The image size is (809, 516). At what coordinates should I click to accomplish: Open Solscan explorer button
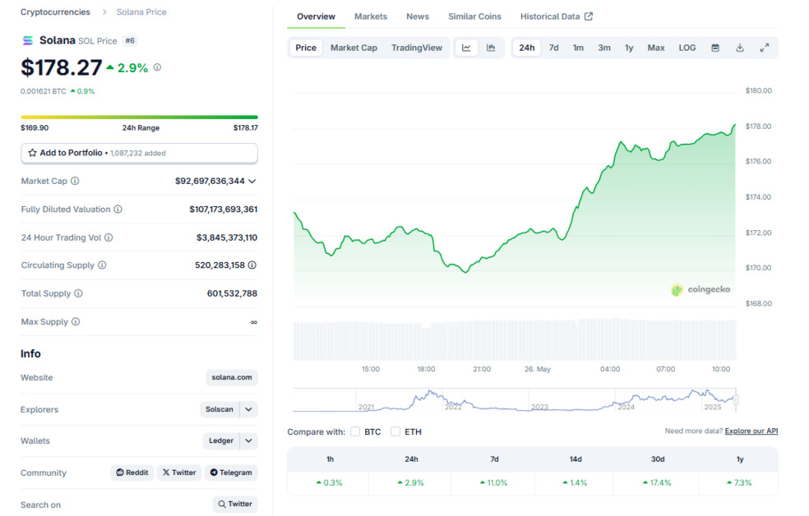pos(220,409)
